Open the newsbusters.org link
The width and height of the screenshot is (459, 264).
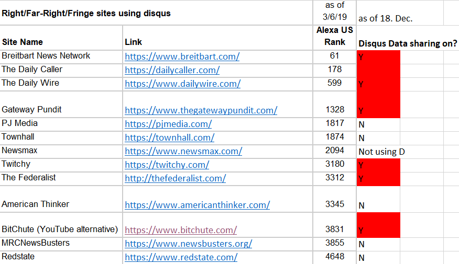tap(188, 244)
